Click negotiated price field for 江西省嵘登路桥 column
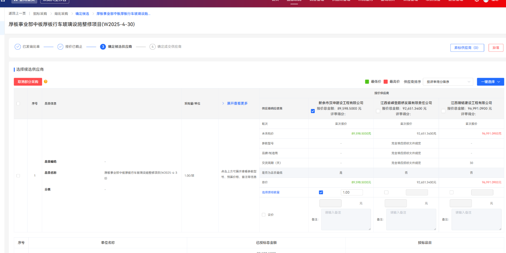 click(x=396, y=203)
